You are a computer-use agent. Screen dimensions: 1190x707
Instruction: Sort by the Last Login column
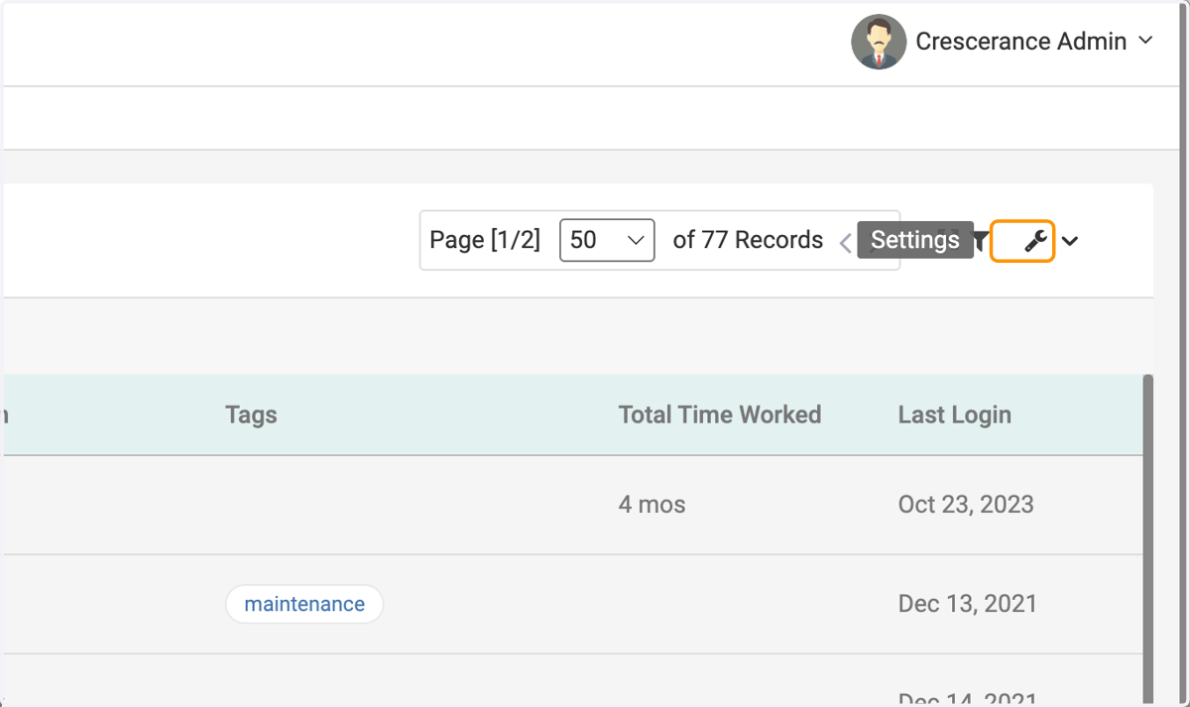[955, 414]
